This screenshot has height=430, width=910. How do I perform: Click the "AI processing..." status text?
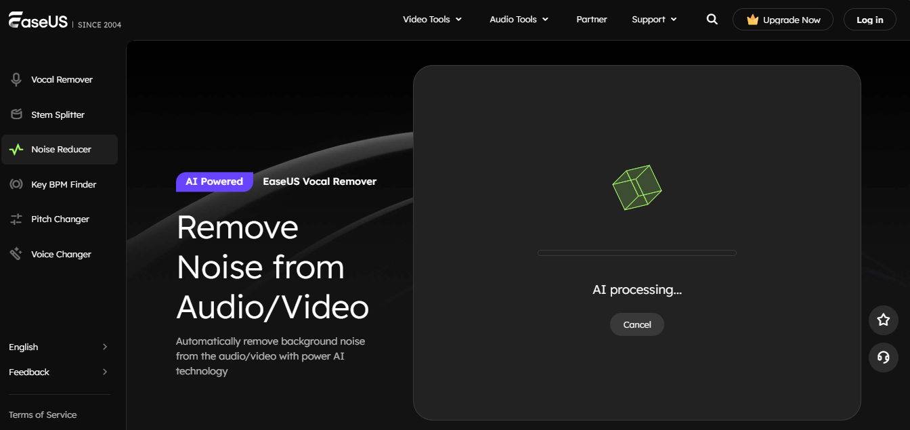637,289
